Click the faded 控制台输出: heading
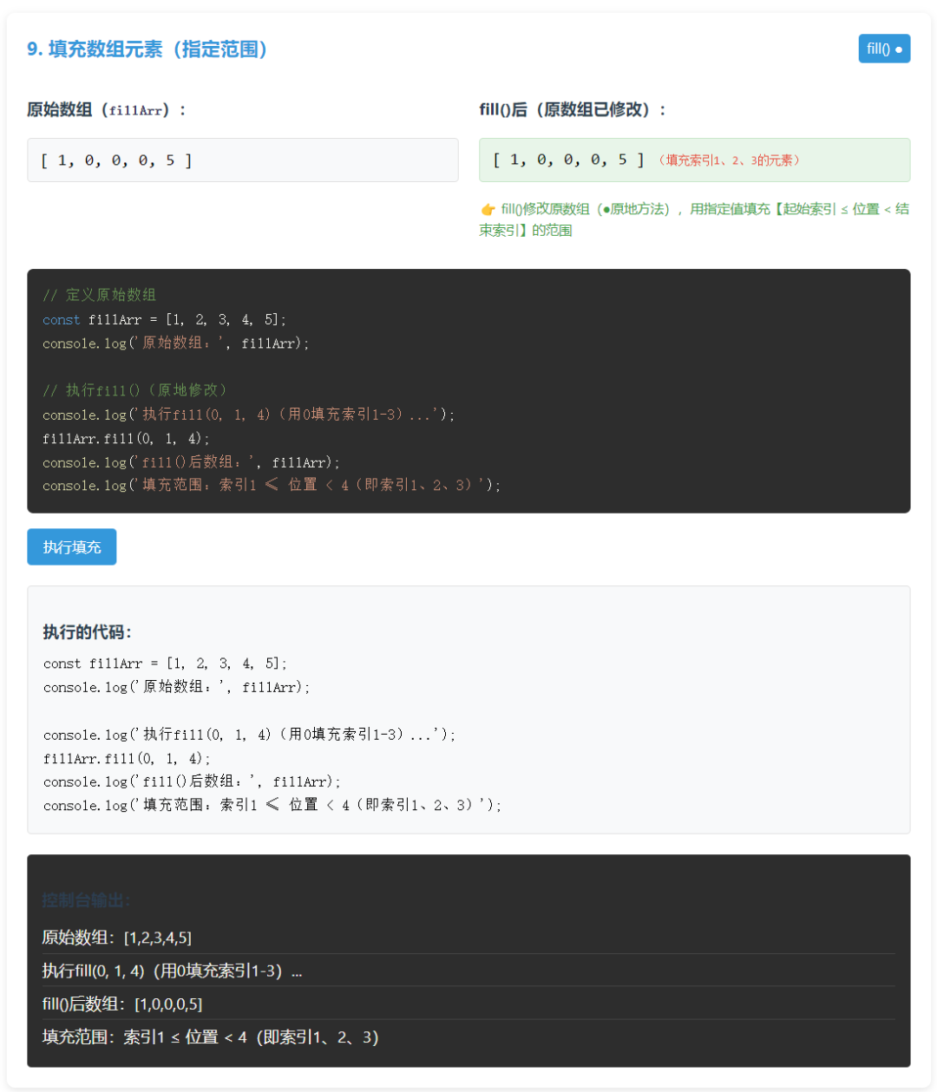The width and height of the screenshot is (937, 1092). (x=86, y=900)
